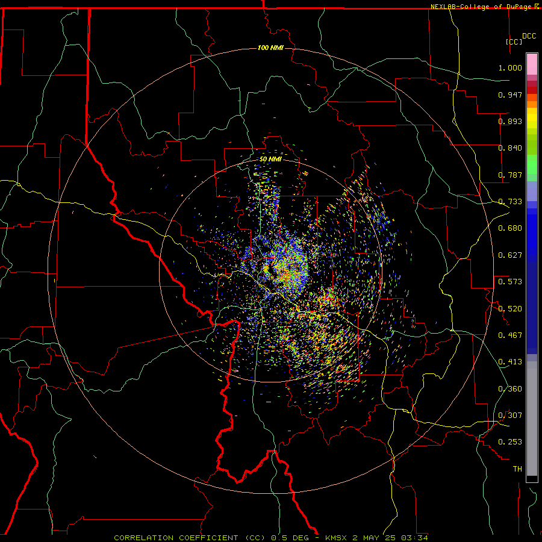Click the KMSX station identifier
The height and width of the screenshot is (542, 542).
[x=337, y=538]
